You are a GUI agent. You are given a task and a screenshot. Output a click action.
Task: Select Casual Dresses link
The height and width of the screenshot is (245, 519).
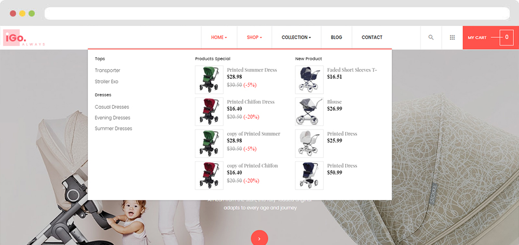(112, 107)
